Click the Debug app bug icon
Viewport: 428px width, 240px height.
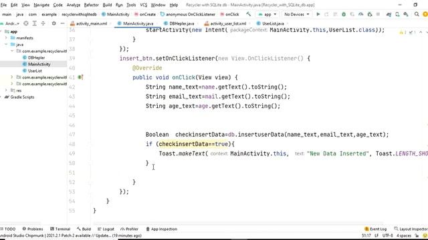coord(344,14)
